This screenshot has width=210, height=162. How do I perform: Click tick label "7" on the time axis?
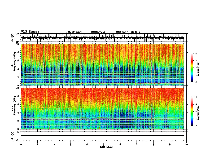coord(137,145)
